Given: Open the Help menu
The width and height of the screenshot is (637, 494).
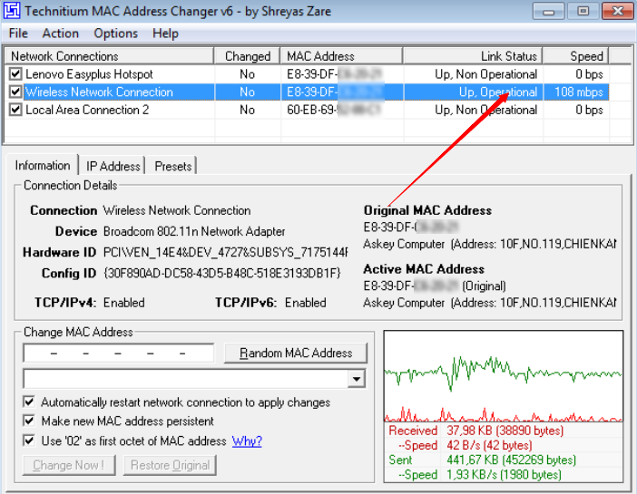Looking at the screenshot, I should (x=165, y=34).
